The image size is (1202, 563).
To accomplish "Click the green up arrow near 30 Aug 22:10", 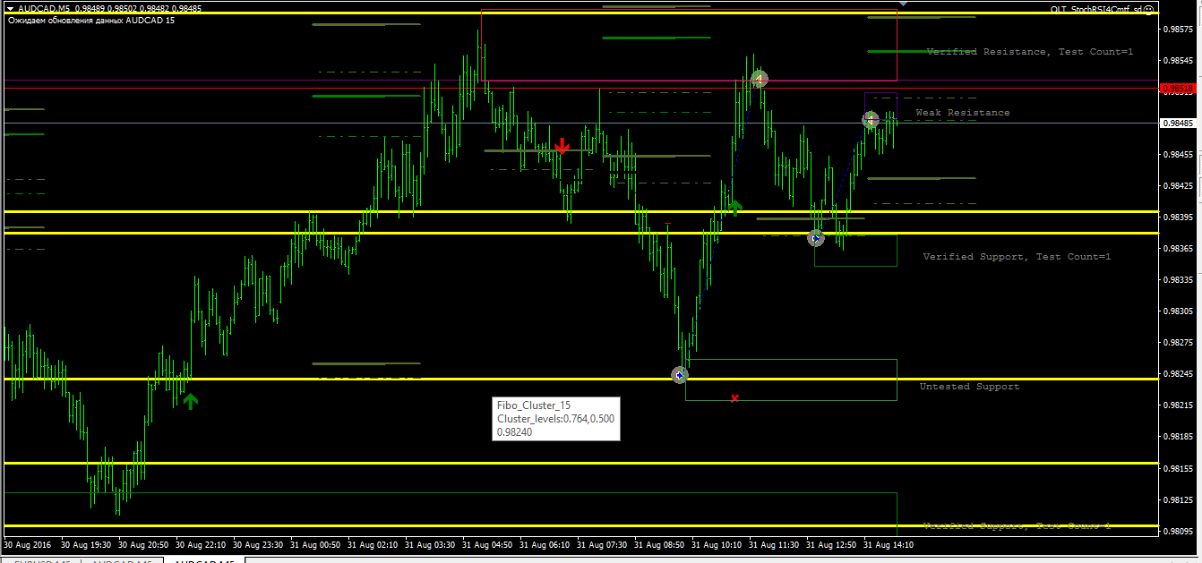I will 190,401.
